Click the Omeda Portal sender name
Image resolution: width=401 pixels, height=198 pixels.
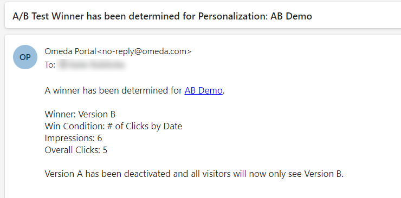click(x=70, y=51)
